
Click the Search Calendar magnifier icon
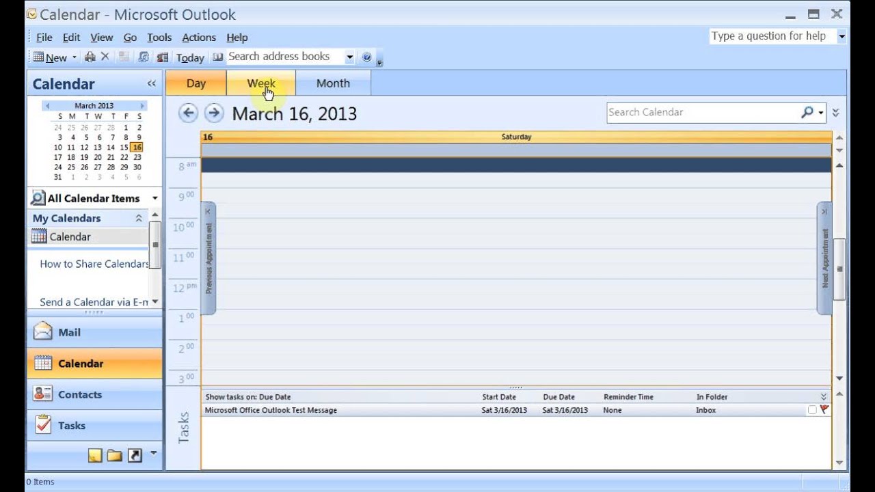(807, 112)
